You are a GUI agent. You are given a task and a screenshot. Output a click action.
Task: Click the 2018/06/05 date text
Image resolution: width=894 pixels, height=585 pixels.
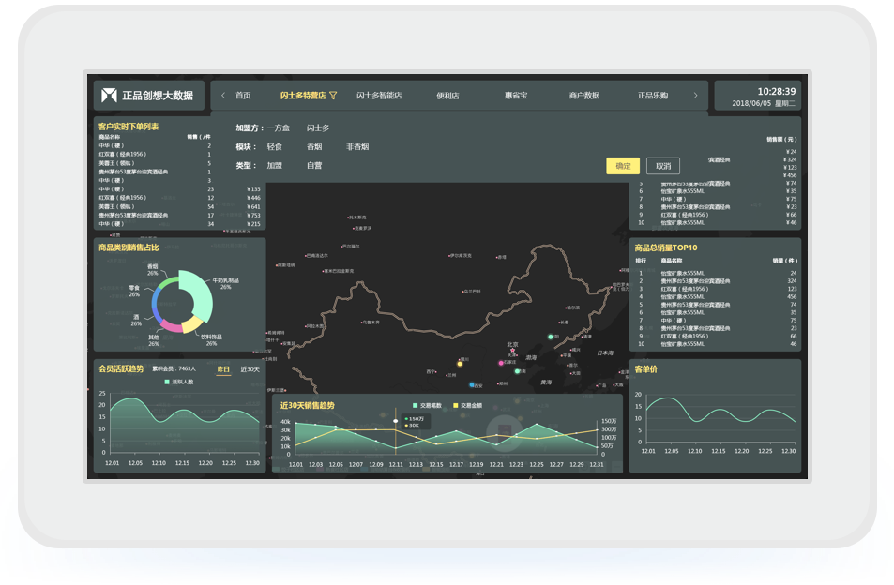751,104
